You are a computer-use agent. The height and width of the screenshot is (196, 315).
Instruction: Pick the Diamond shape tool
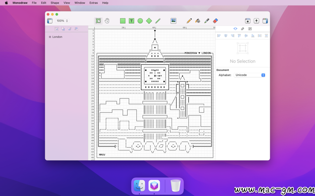coord(149,21)
